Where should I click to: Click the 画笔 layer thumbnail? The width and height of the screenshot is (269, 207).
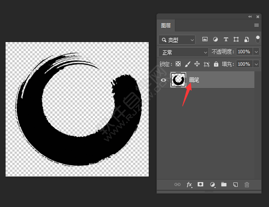178,80
